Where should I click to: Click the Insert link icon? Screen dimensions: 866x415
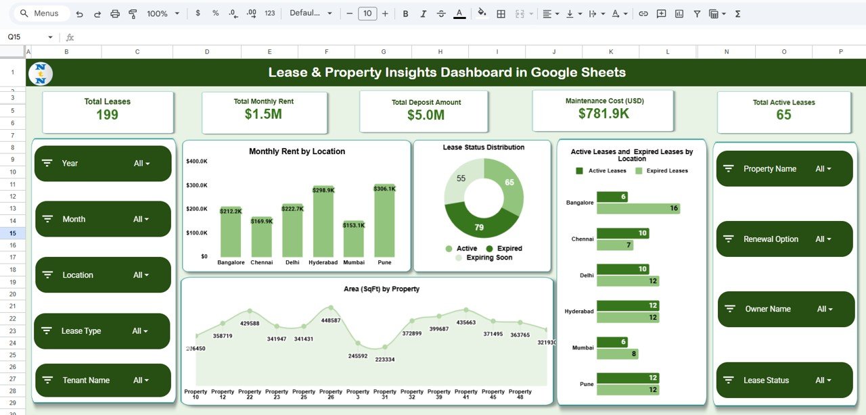(643, 13)
